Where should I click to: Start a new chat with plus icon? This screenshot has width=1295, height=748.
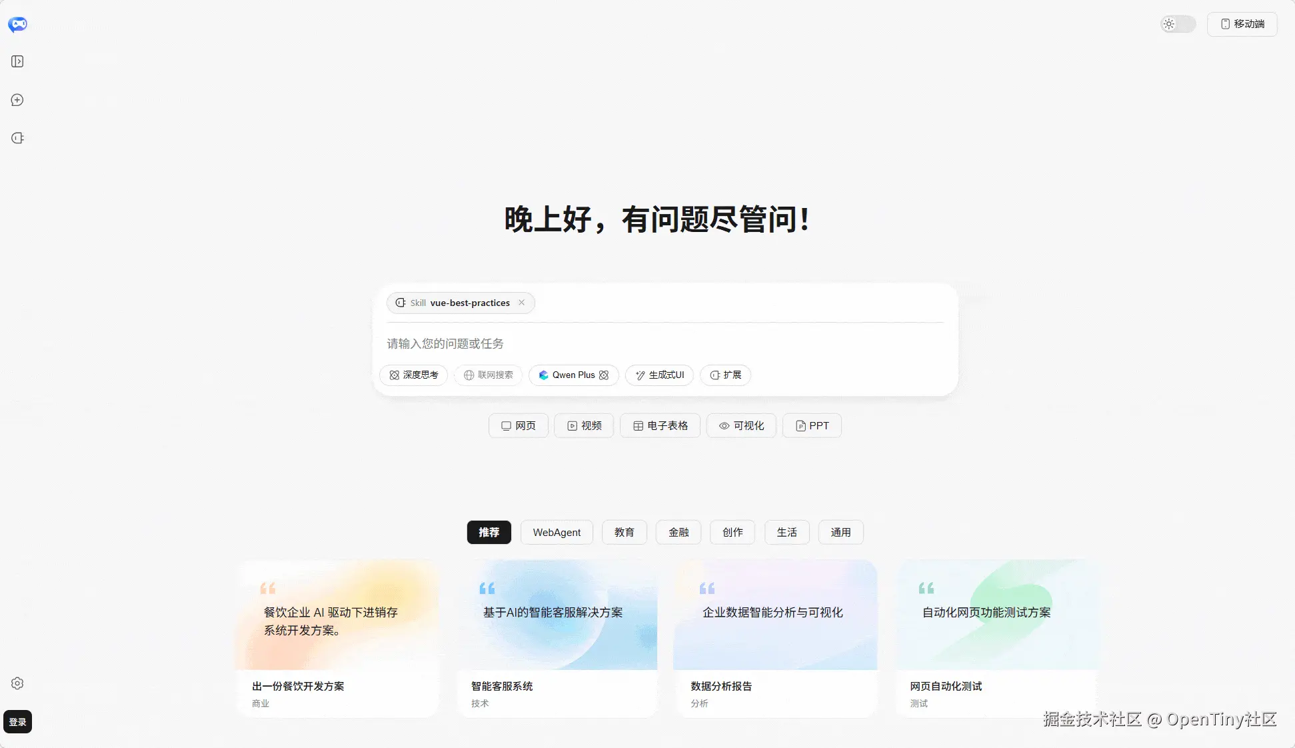click(17, 100)
